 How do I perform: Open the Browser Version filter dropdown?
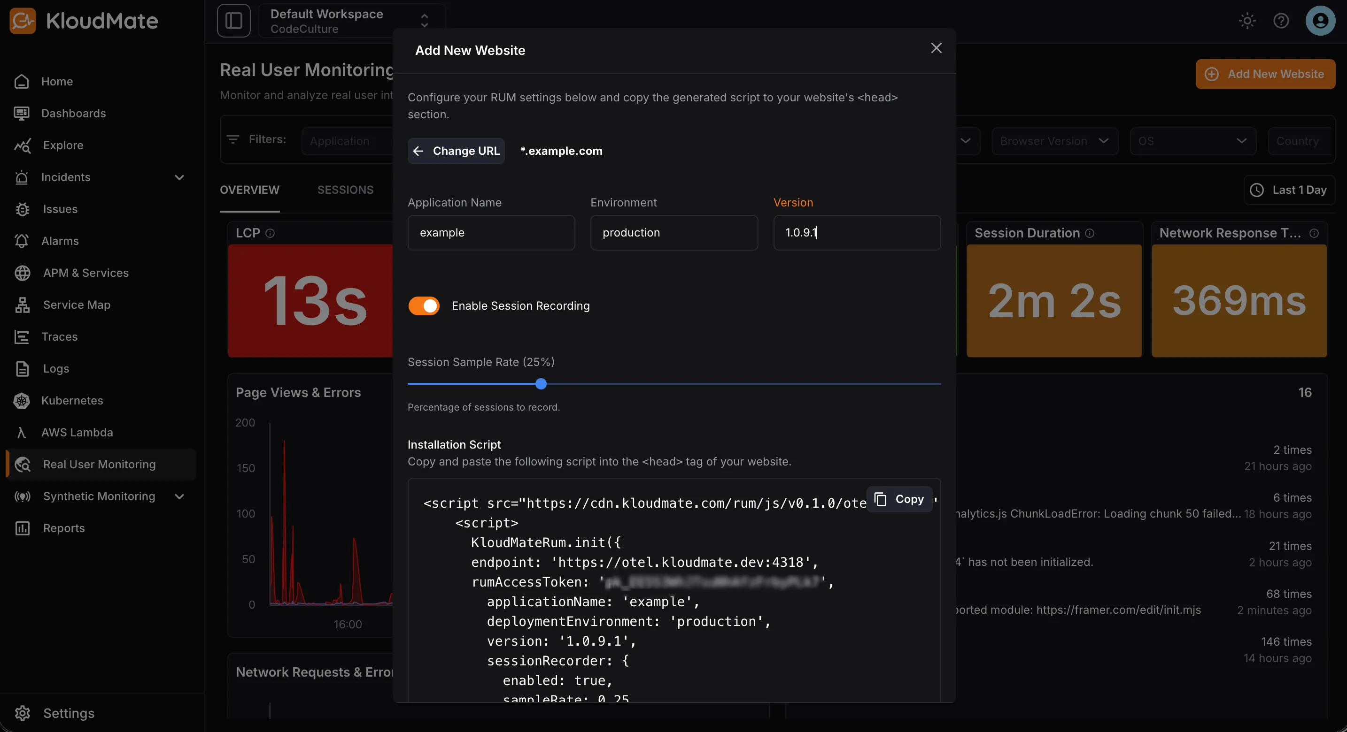click(1055, 141)
